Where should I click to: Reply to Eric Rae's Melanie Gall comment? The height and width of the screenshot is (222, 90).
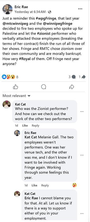coord(45,185)
